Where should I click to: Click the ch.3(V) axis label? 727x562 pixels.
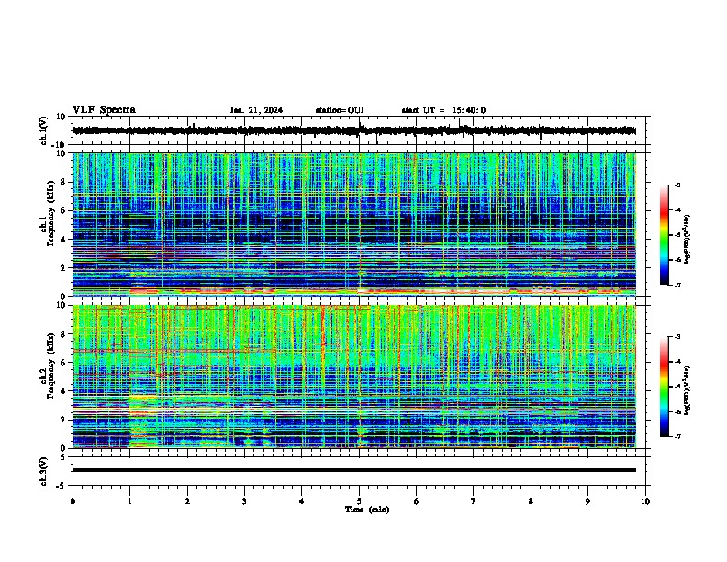43,472
